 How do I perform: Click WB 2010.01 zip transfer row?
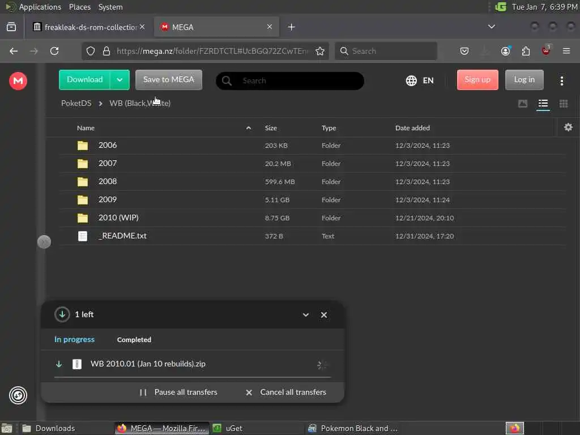click(193, 364)
